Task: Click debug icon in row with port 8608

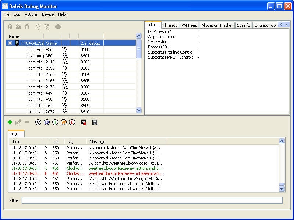Action: (x=65, y=99)
